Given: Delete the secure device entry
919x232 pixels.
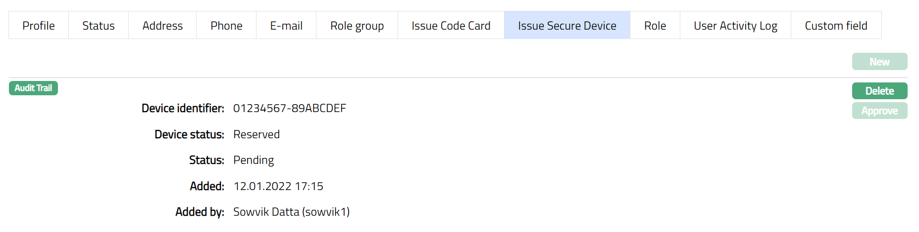Looking at the screenshot, I should [x=879, y=91].
